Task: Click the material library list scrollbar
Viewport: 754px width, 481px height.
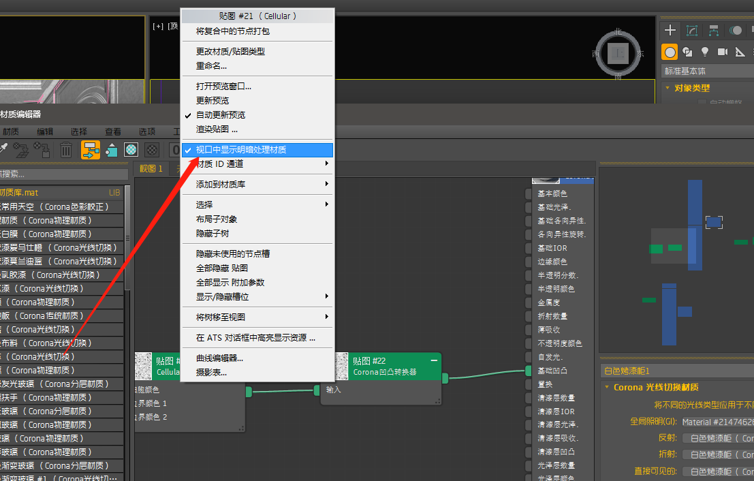Action: (127, 238)
